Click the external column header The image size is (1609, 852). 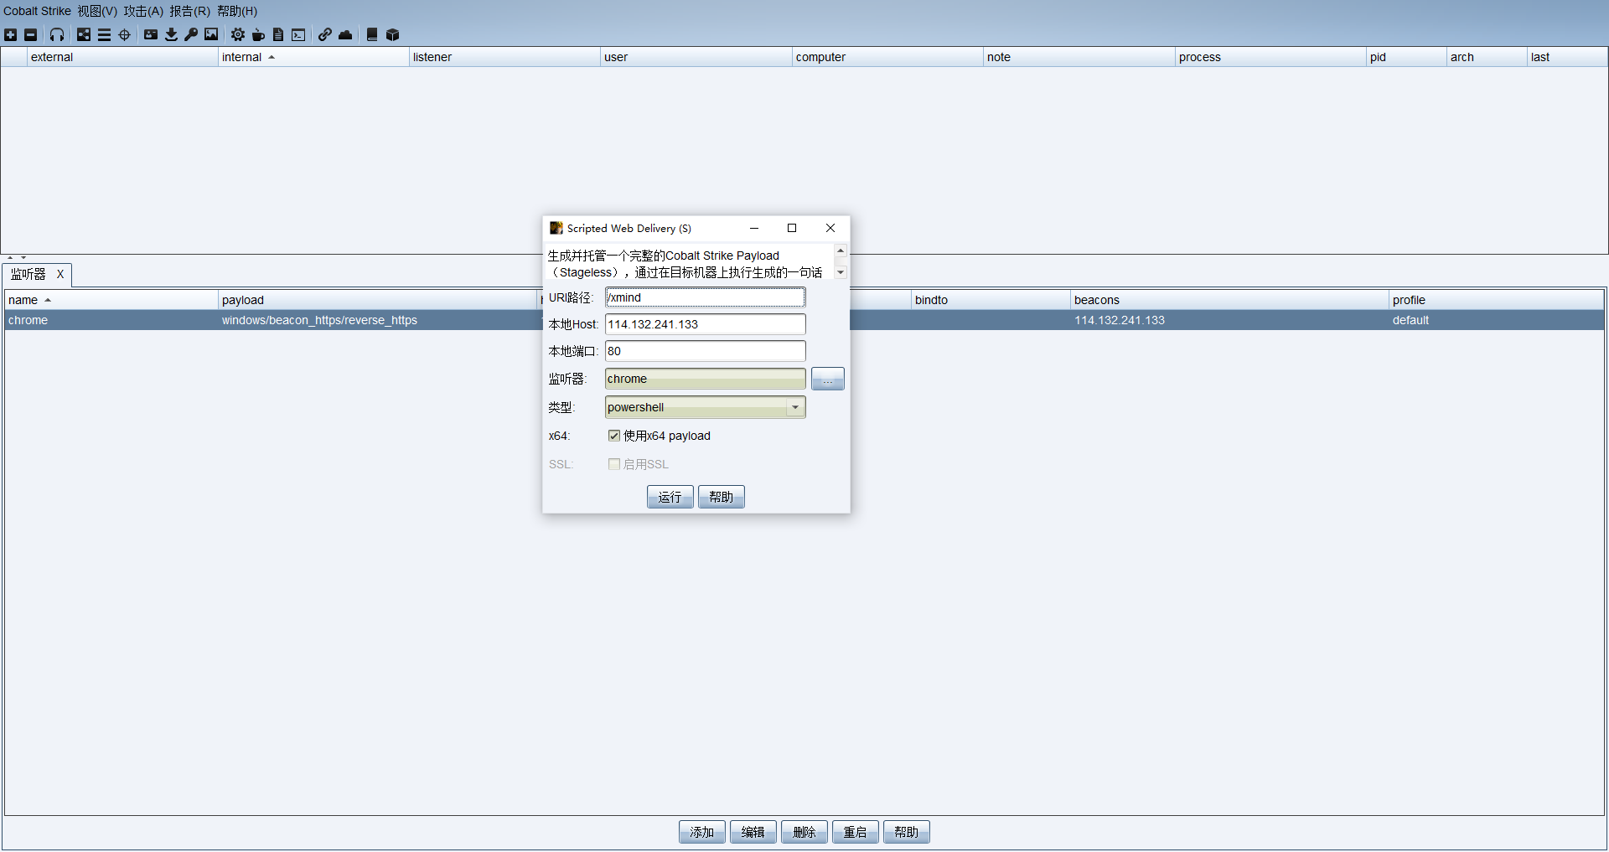pos(122,57)
